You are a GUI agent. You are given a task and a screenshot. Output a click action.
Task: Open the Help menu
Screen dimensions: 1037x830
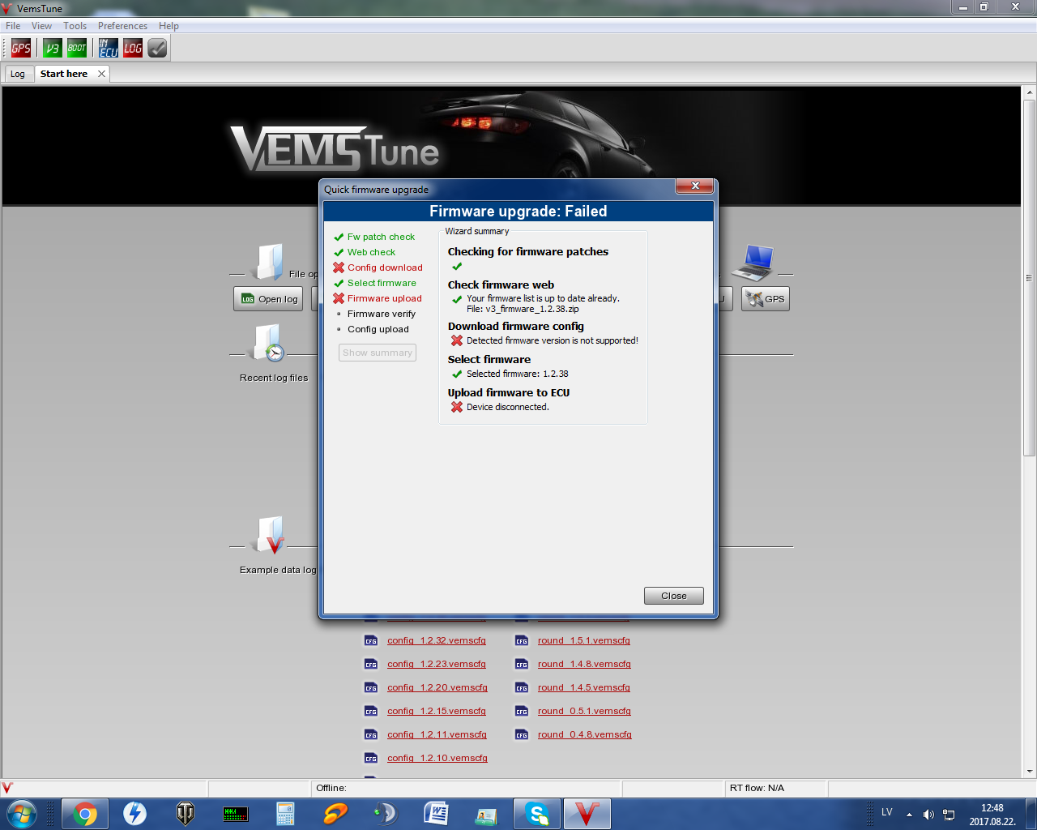(x=169, y=26)
